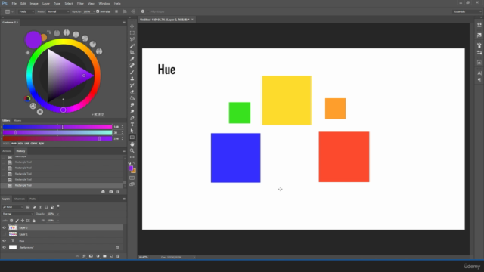The image size is (484, 272).
Task: Open the Image menu
Action: point(34,3)
